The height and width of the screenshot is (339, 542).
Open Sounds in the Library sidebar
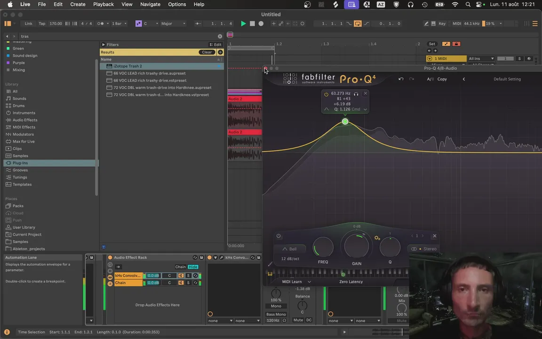tap(19, 98)
